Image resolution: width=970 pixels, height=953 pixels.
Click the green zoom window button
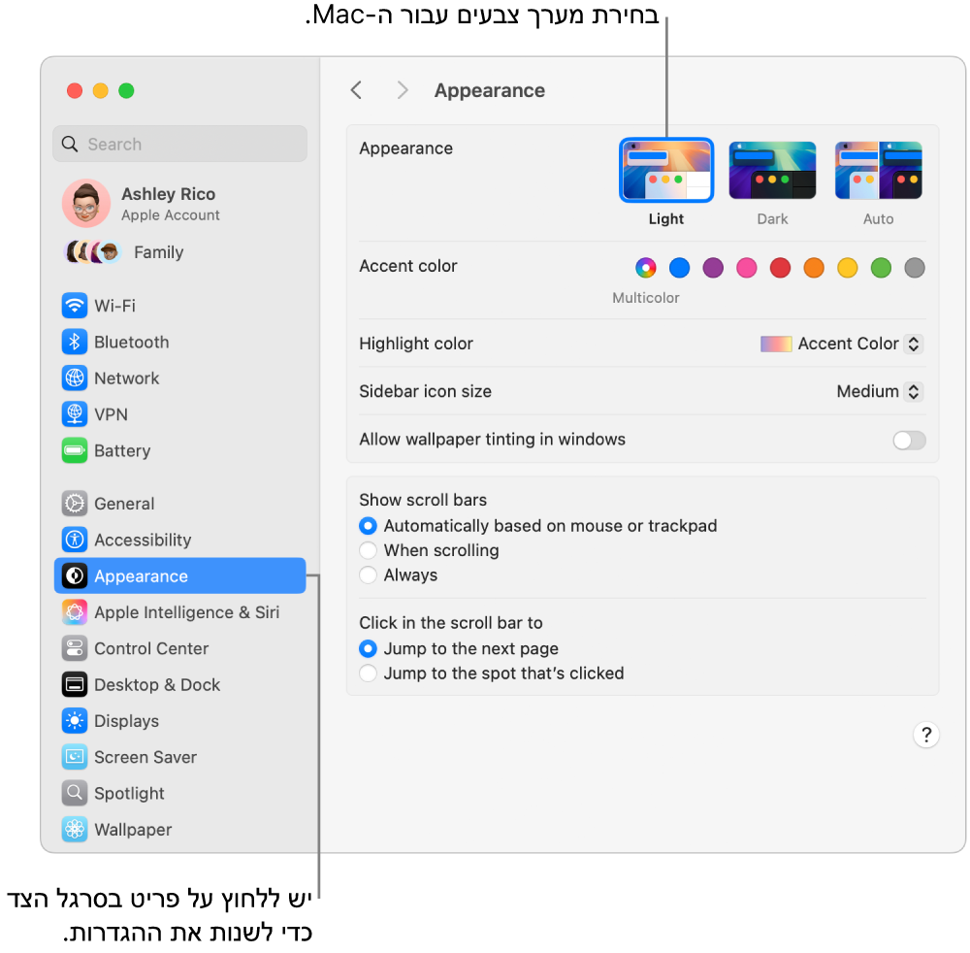126,91
